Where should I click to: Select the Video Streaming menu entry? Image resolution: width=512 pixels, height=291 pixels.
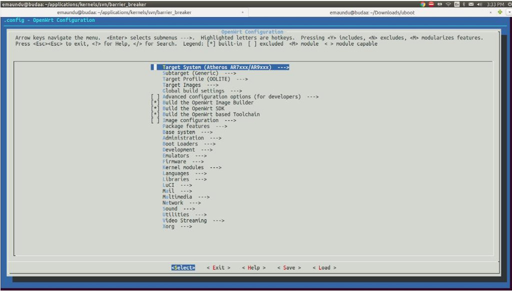193,220
